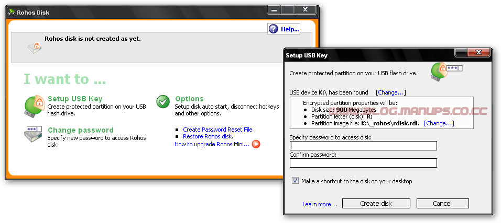
Task: Close the Setup USB Key dialog
Action: pos(478,53)
